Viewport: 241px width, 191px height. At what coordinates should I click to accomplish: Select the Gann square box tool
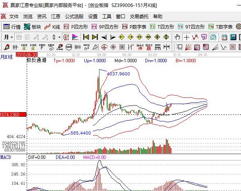[197, 47]
